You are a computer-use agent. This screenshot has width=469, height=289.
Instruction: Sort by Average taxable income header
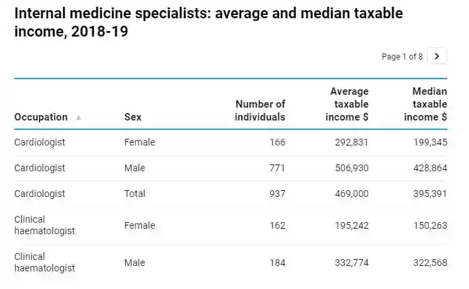coord(348,104)
